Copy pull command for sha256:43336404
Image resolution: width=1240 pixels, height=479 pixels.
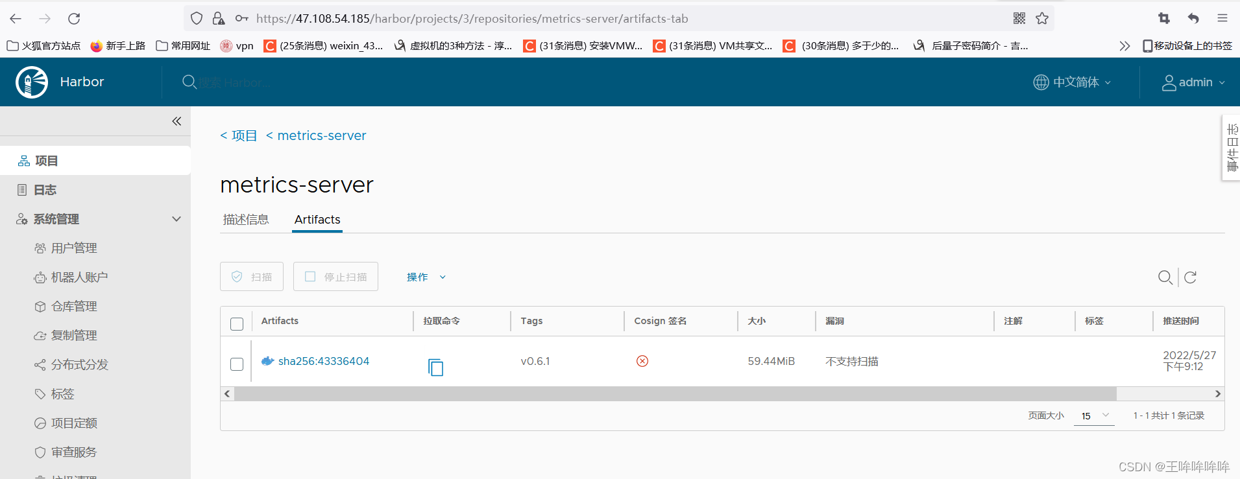435,367
